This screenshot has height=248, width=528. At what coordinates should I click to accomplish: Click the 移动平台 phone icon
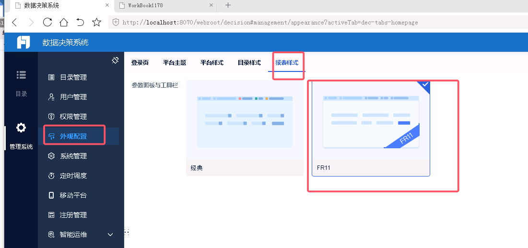click(51, 195)
